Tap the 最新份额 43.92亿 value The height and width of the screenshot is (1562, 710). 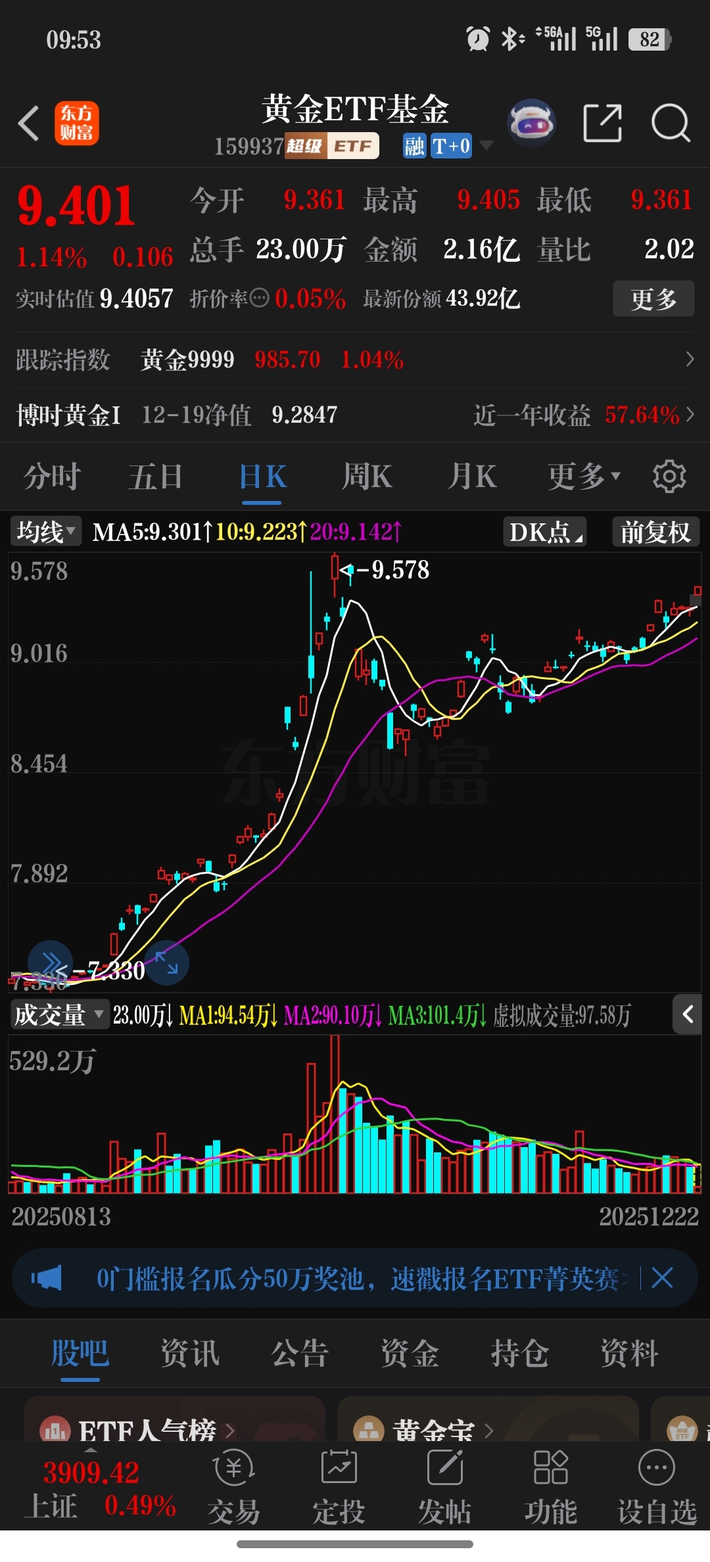(x=483, y=298)
